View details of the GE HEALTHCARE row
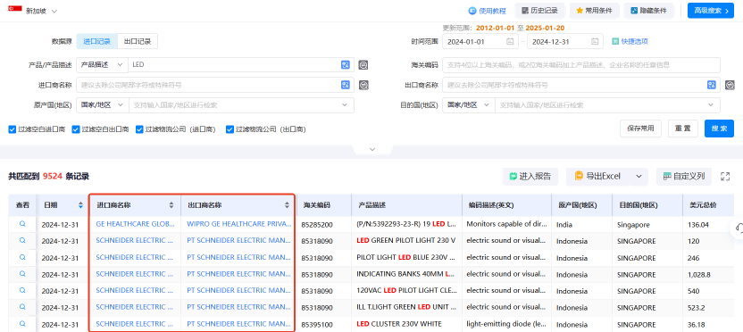The width and height of the screenshot is (743, 332). (x=22, y=225)
